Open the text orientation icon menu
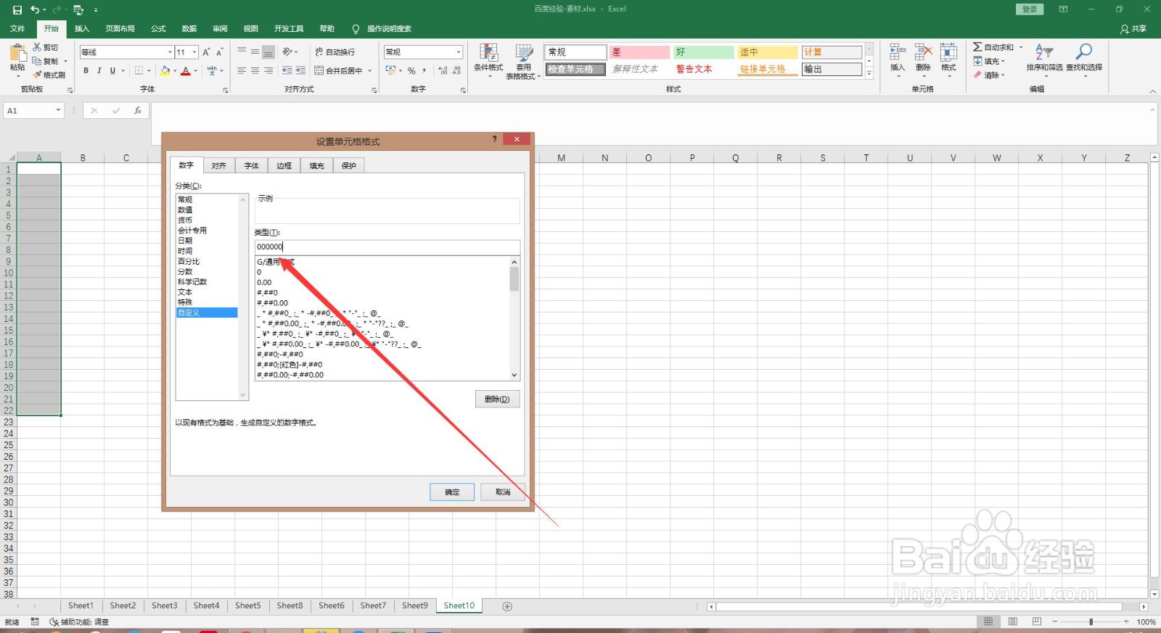 coord(290,52)
